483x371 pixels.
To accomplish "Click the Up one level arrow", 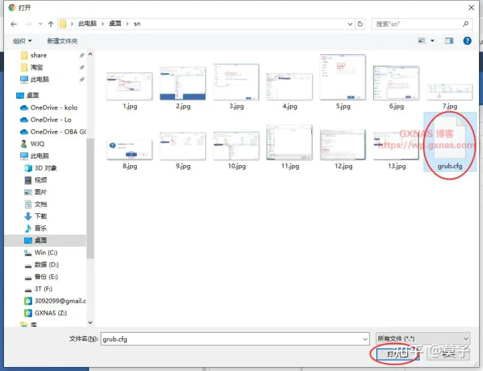I will pos(51,24).
